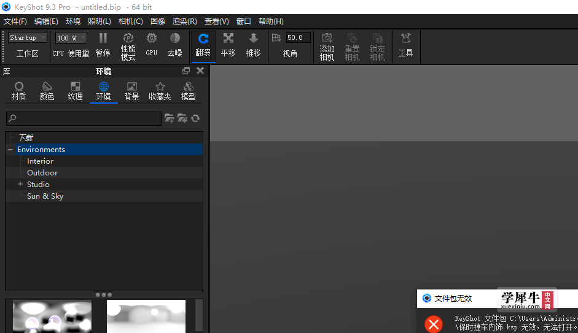The height and width of the screenshot is (333, 578).
Task: Select the Pan camera tool
Action: click(x=228, y=38)
